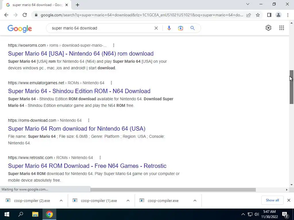294x220 pixels.
Task: Share this page using the share icon
Action: click(249, 15)
